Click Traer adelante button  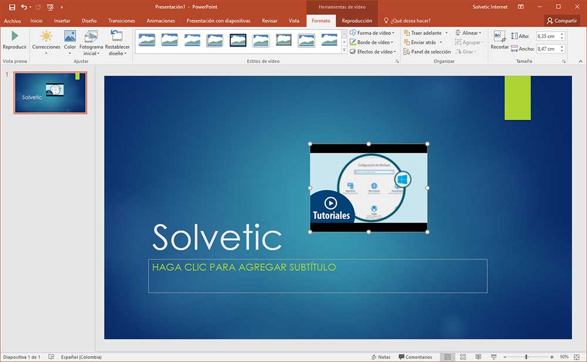(x=423, y=32)
